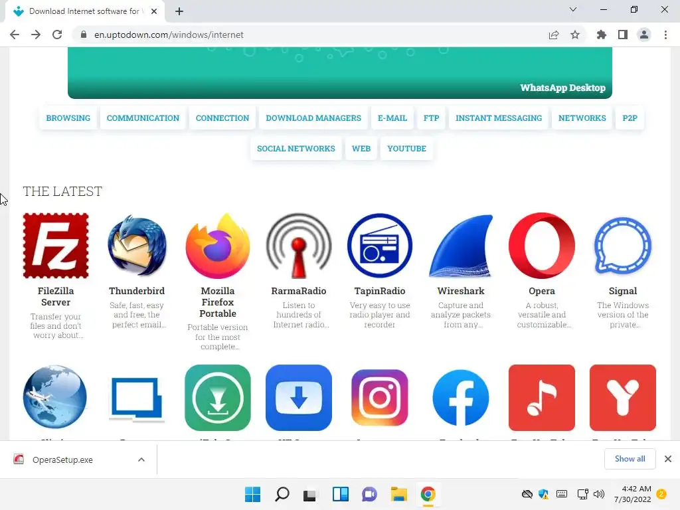Viewport: 680px width, 510px height.
Task: Open the NETWORKS category
Action: pos(582,118)
